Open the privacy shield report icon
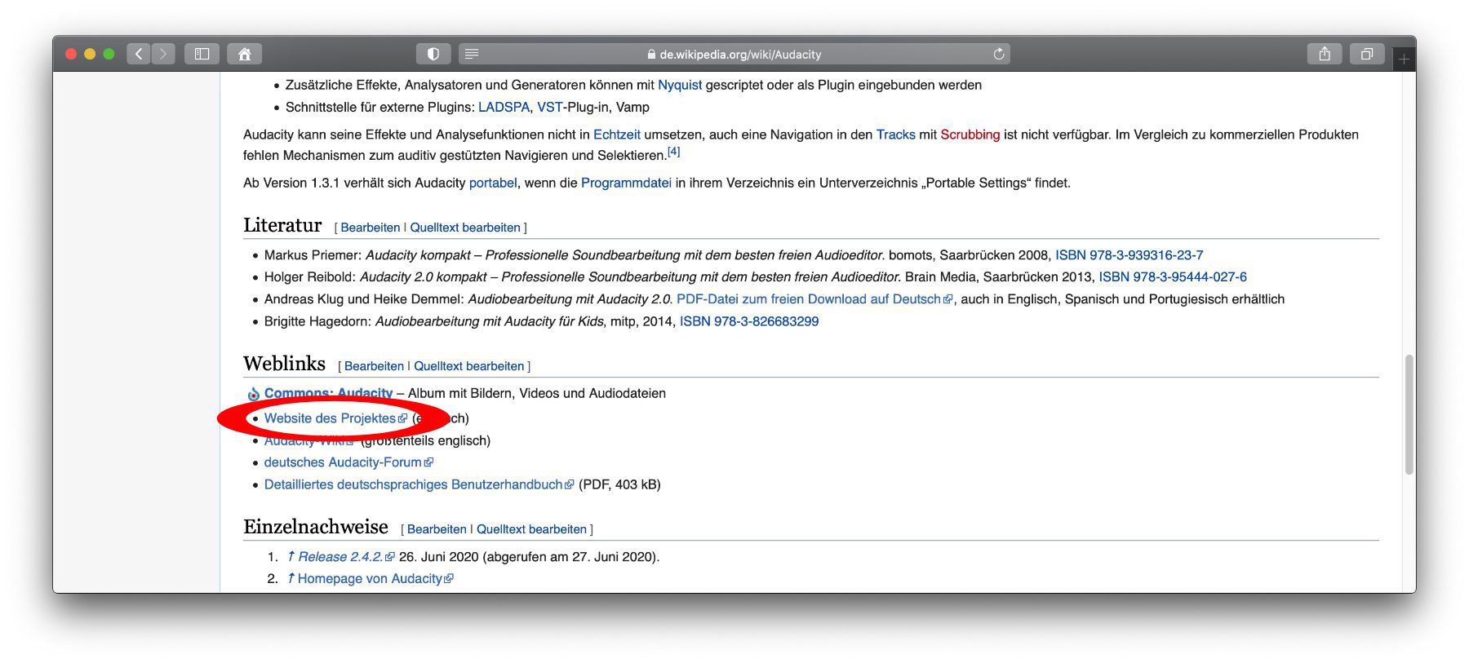This screenshot has height=663, width=1469. click(x=433, y=54)
